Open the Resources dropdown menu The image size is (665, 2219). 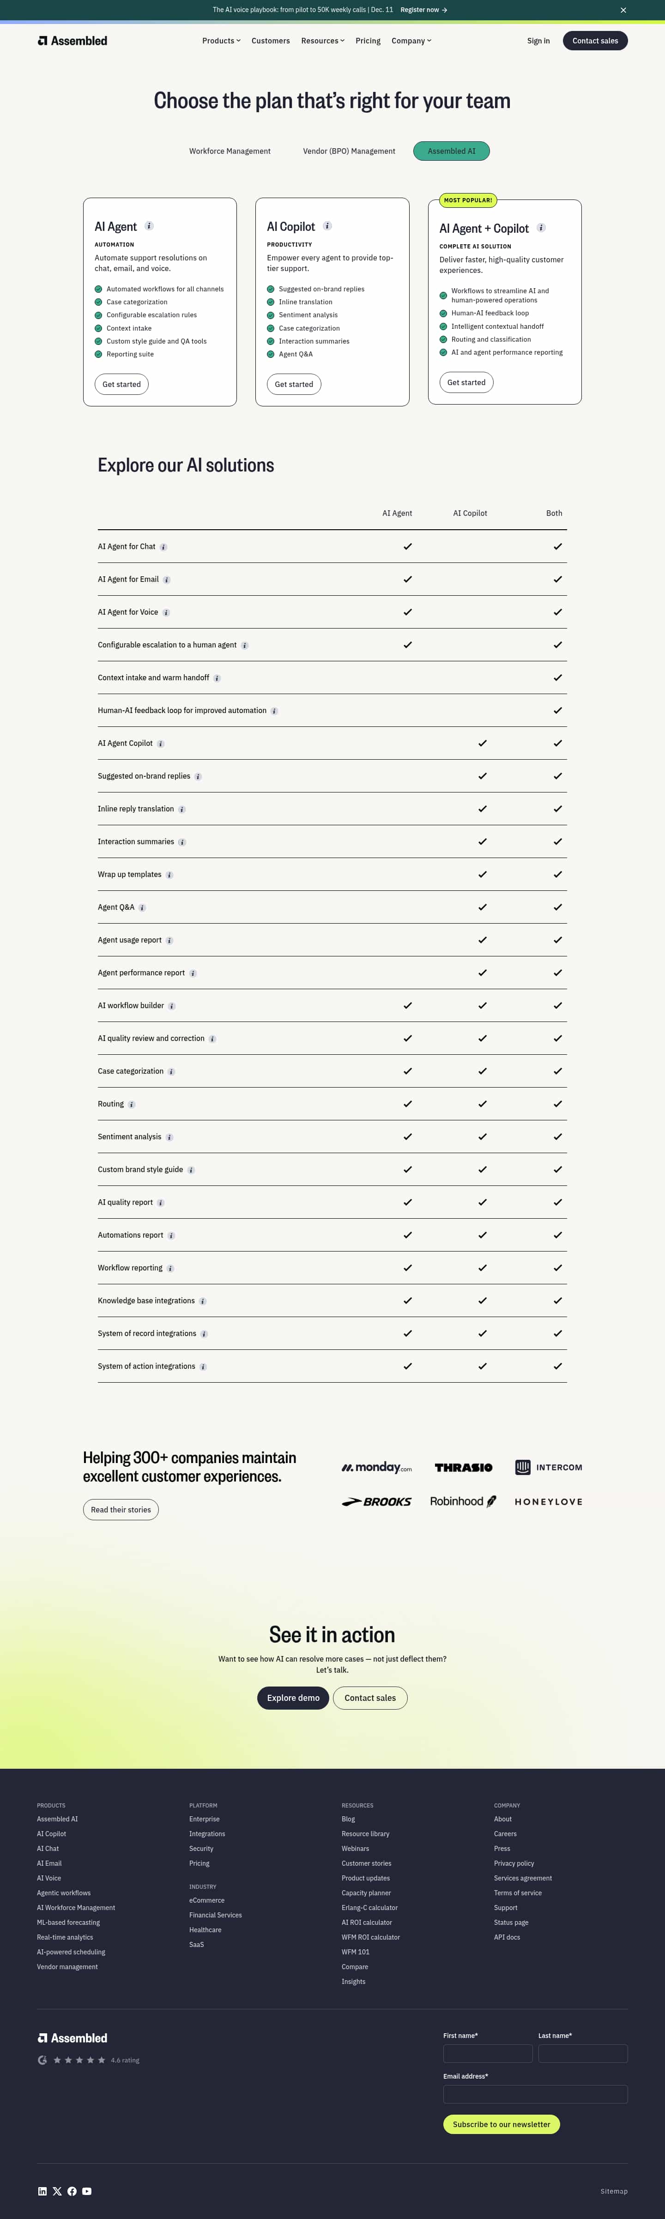(x=322, y=41)
